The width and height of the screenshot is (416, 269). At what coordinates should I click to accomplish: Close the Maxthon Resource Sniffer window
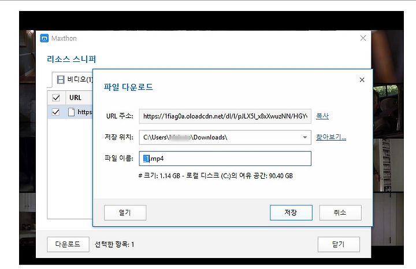(363, 38)
